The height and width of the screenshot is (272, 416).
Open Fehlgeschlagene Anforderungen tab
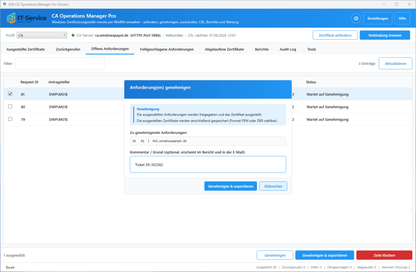[167, 49]
